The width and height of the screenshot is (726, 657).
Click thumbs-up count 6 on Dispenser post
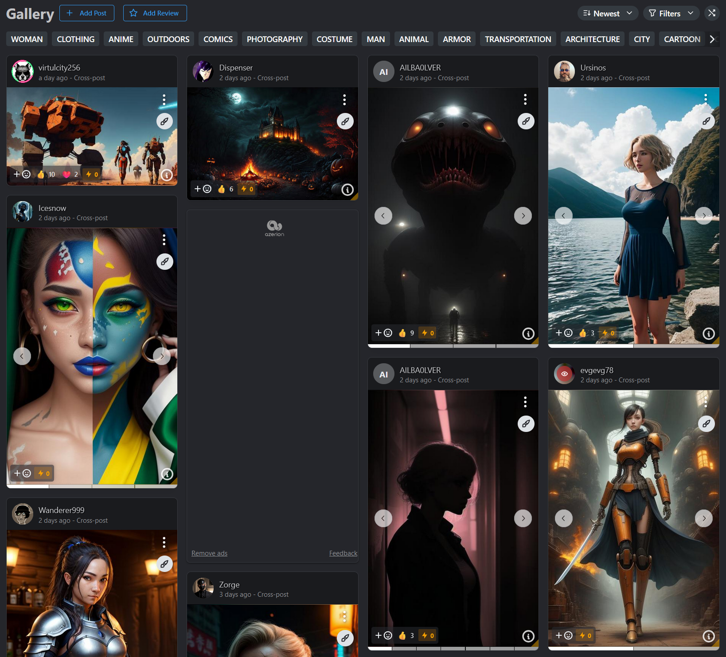[226, 189]
